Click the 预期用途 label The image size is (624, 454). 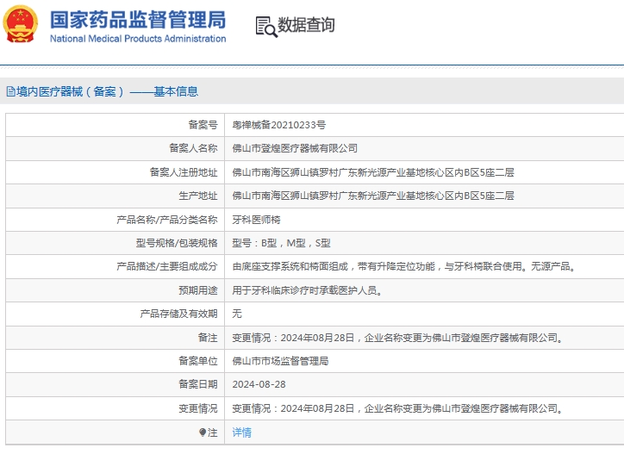coord(198,290)
